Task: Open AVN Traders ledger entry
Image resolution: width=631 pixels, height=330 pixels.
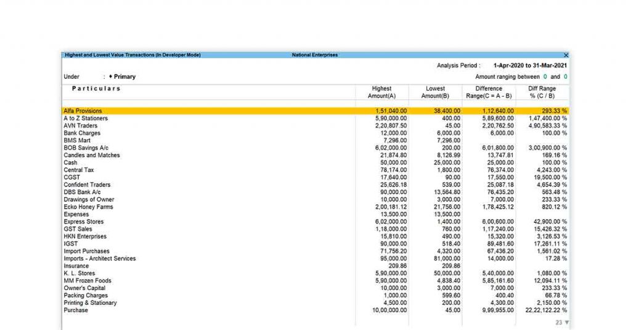Action: [x=80, y=126]
